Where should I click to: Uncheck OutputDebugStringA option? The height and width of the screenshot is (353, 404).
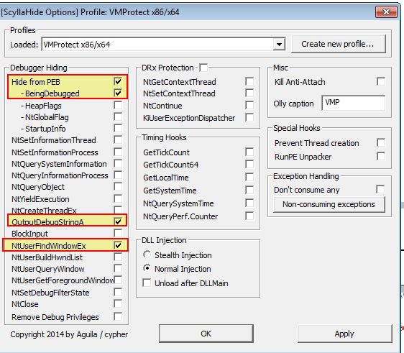[118, 221]
